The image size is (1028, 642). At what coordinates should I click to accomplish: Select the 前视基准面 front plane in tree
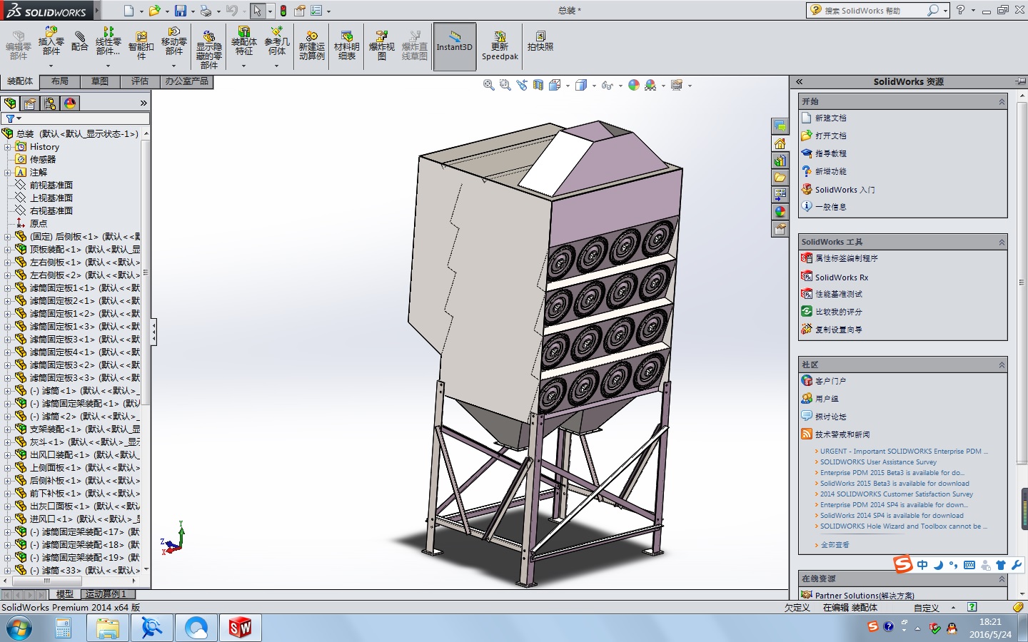[51, 185]
